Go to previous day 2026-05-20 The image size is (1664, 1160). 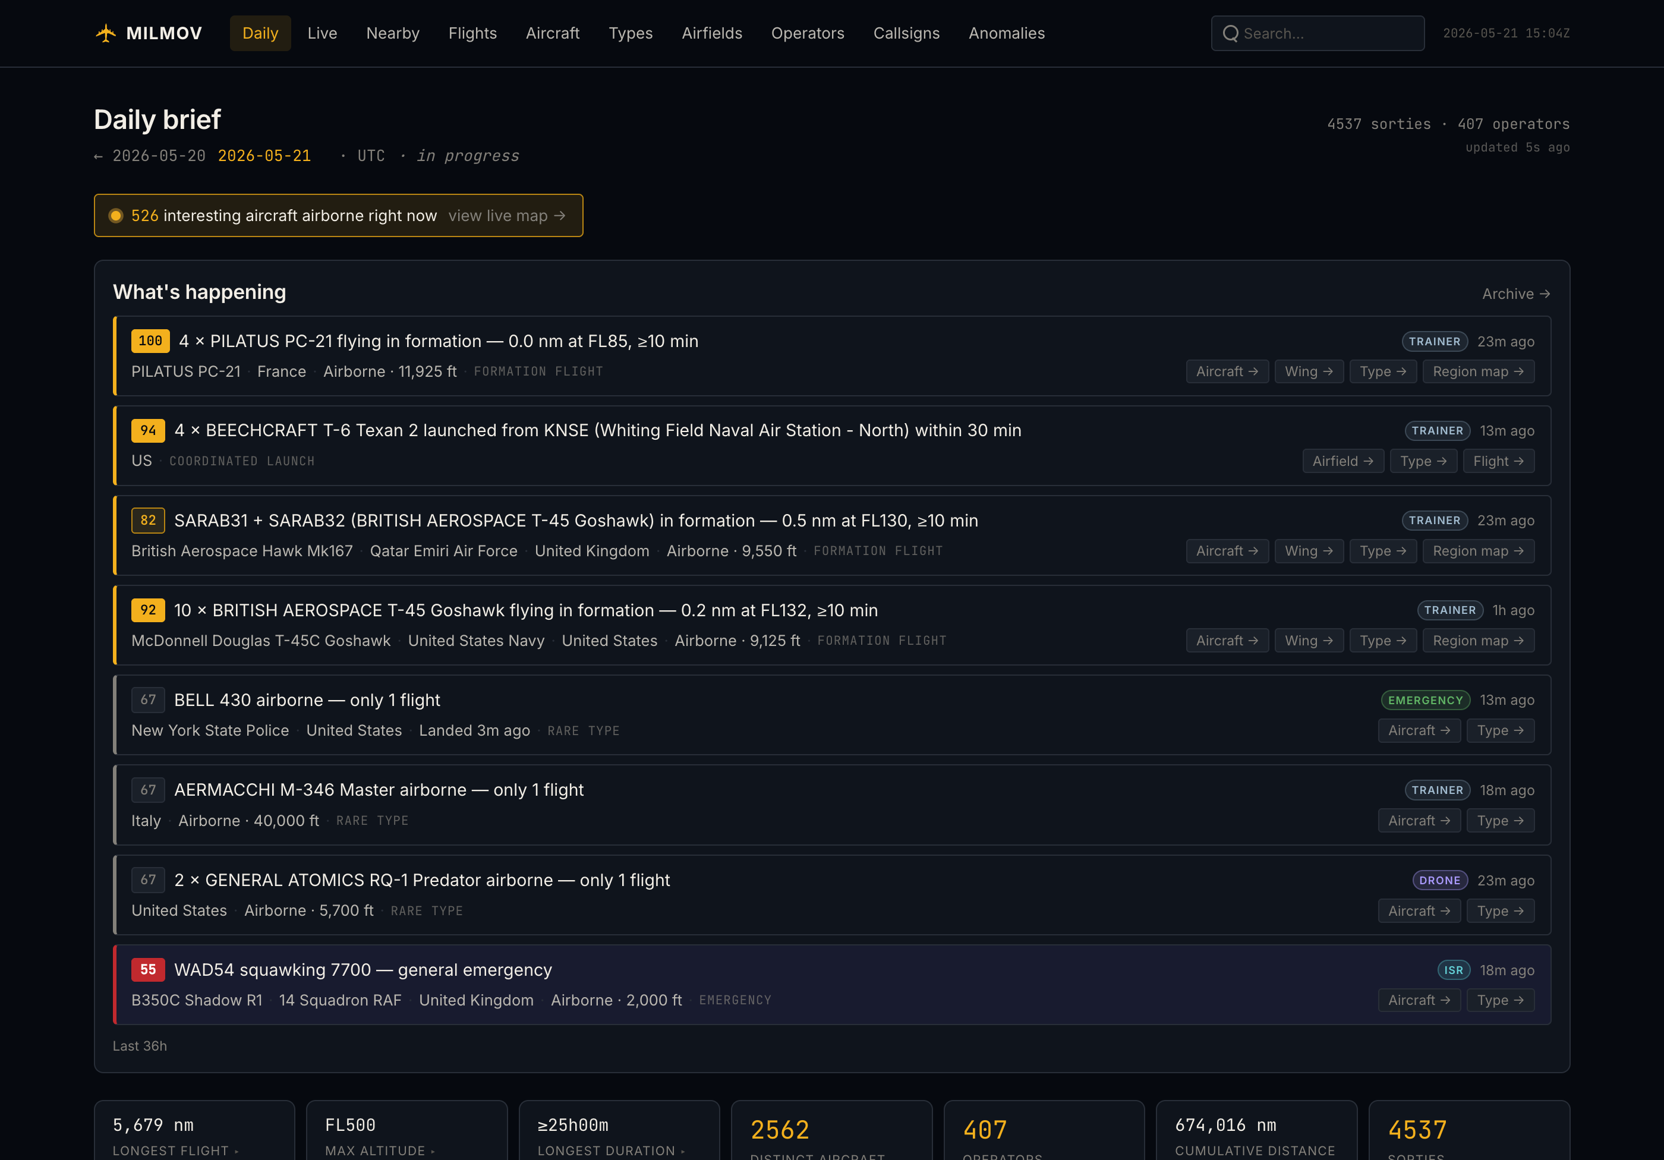pos(150,156)
